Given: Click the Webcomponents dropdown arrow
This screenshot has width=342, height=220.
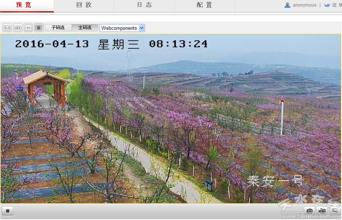Looking at the screenshot, I should coord(141,28).
